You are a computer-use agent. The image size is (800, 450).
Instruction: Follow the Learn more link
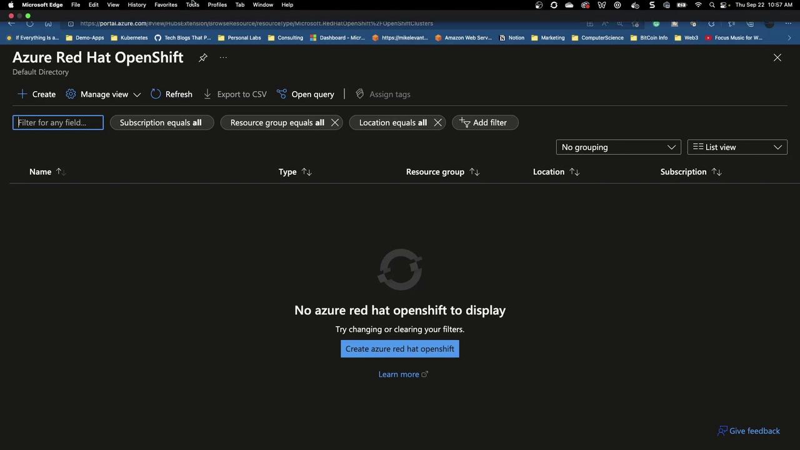[403, 374]
